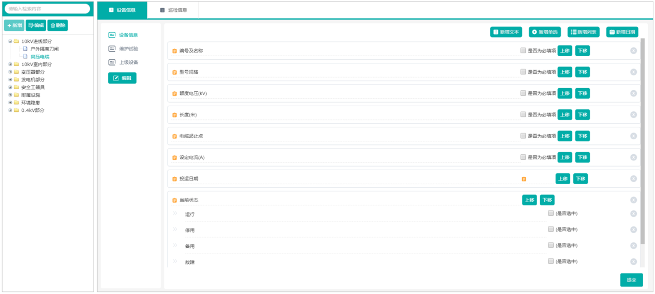Click the vertical scrollbar in form panel

pos(643,139)
